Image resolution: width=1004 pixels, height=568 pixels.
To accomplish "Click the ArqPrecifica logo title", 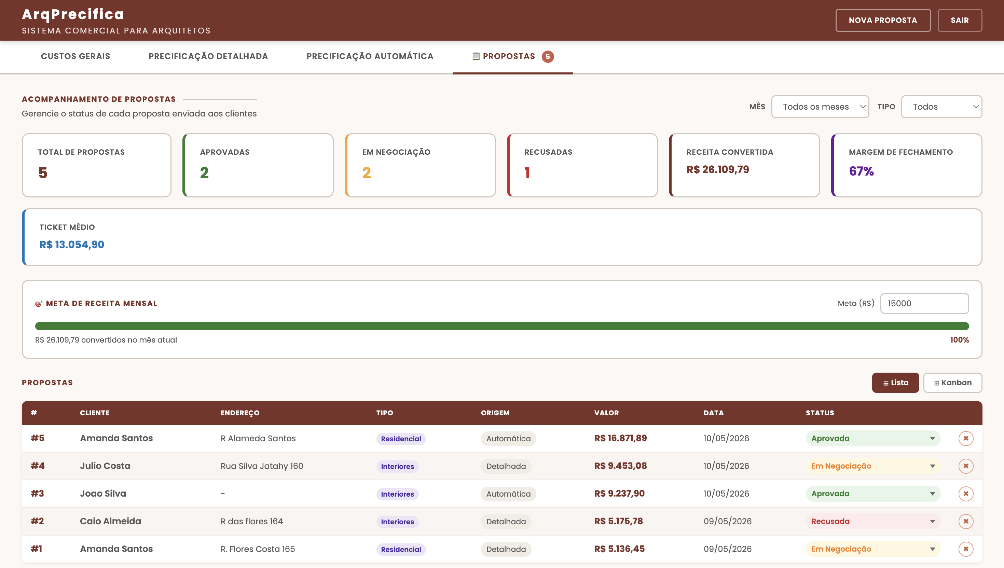I will tap(73, 14).
